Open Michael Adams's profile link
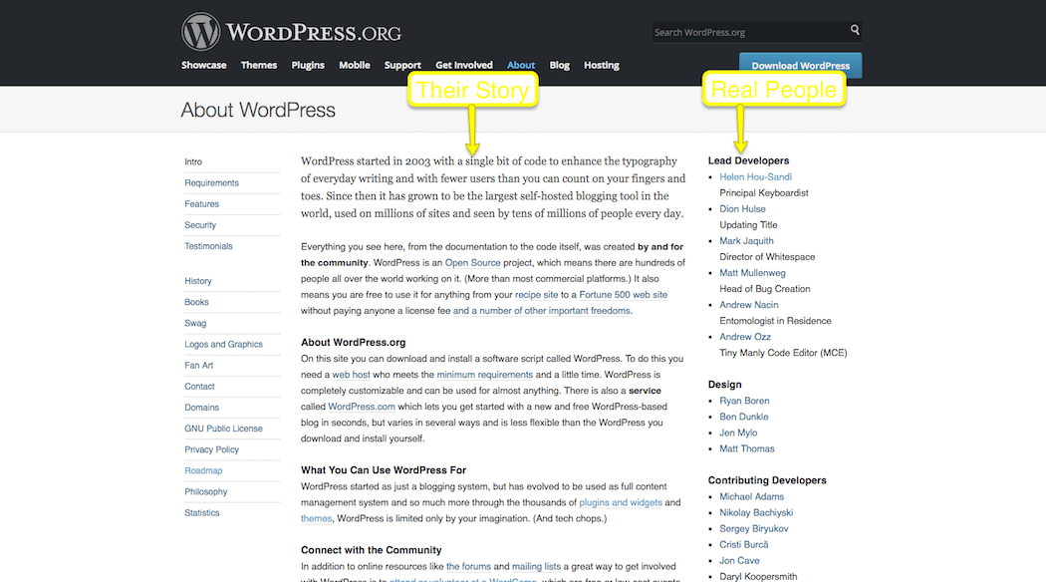The image size is (1046, 582). pyautogui.click(x=752, y=498)
